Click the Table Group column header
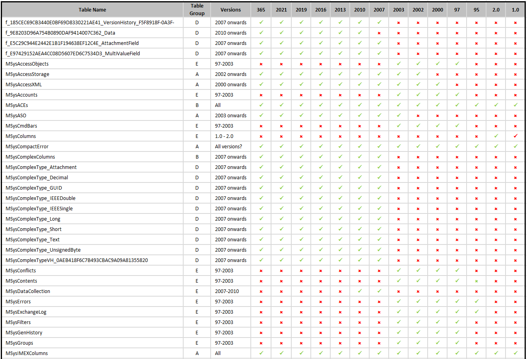Image resolution: width=527 pixels, height=359 pixels. pos(197,10)
